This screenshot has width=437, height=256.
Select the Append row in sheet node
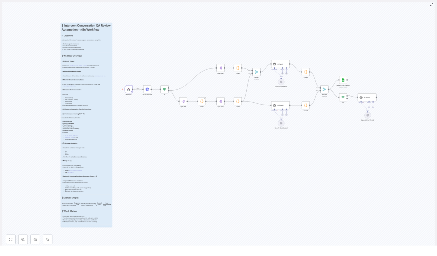[343, 80]
